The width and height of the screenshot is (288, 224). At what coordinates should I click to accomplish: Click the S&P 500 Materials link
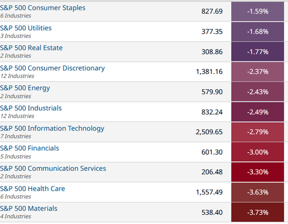(x=29, y=209)
